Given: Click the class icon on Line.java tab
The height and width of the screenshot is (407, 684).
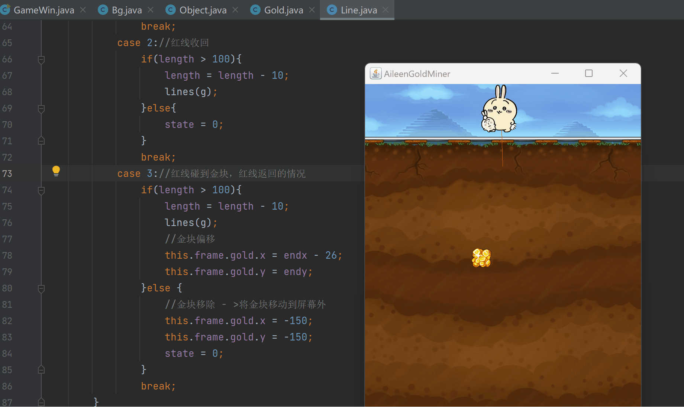Looking at the screenshot, I should click(x=332, y=10).
